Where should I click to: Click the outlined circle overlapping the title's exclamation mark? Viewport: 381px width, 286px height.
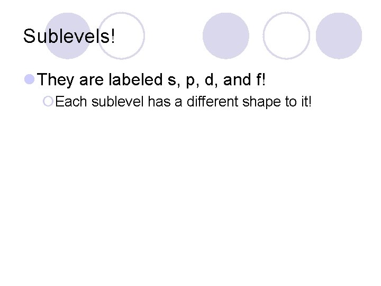[x=122, y=36]
